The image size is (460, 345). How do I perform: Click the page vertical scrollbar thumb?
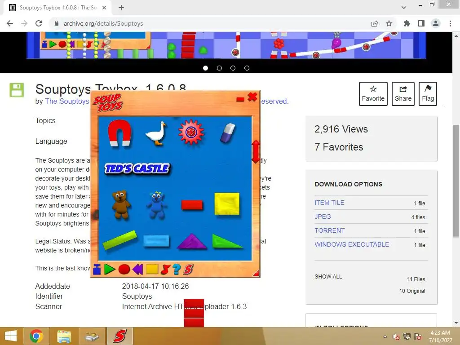pyautogui.click(x=456, y=181)
